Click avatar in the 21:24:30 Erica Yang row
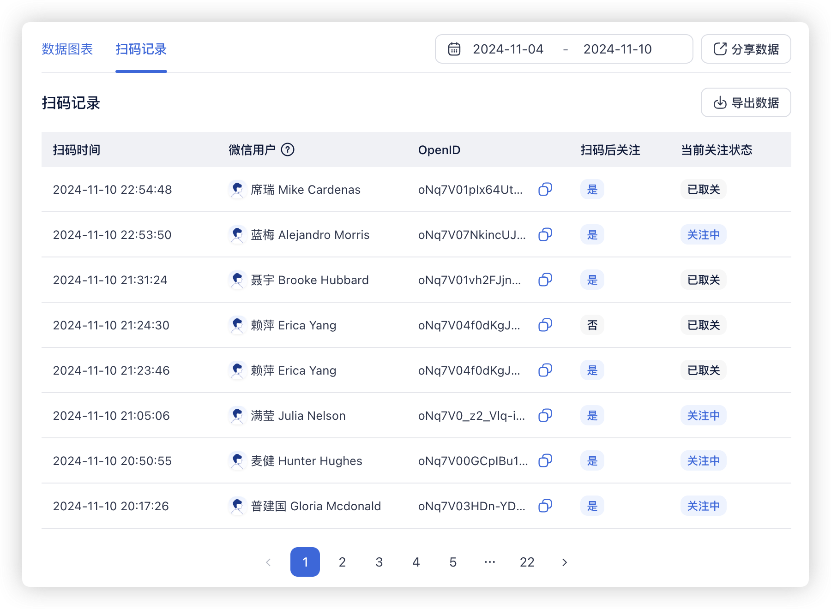Image resolution: width=831 pixels, height=609 pixels. pos(237,325)
